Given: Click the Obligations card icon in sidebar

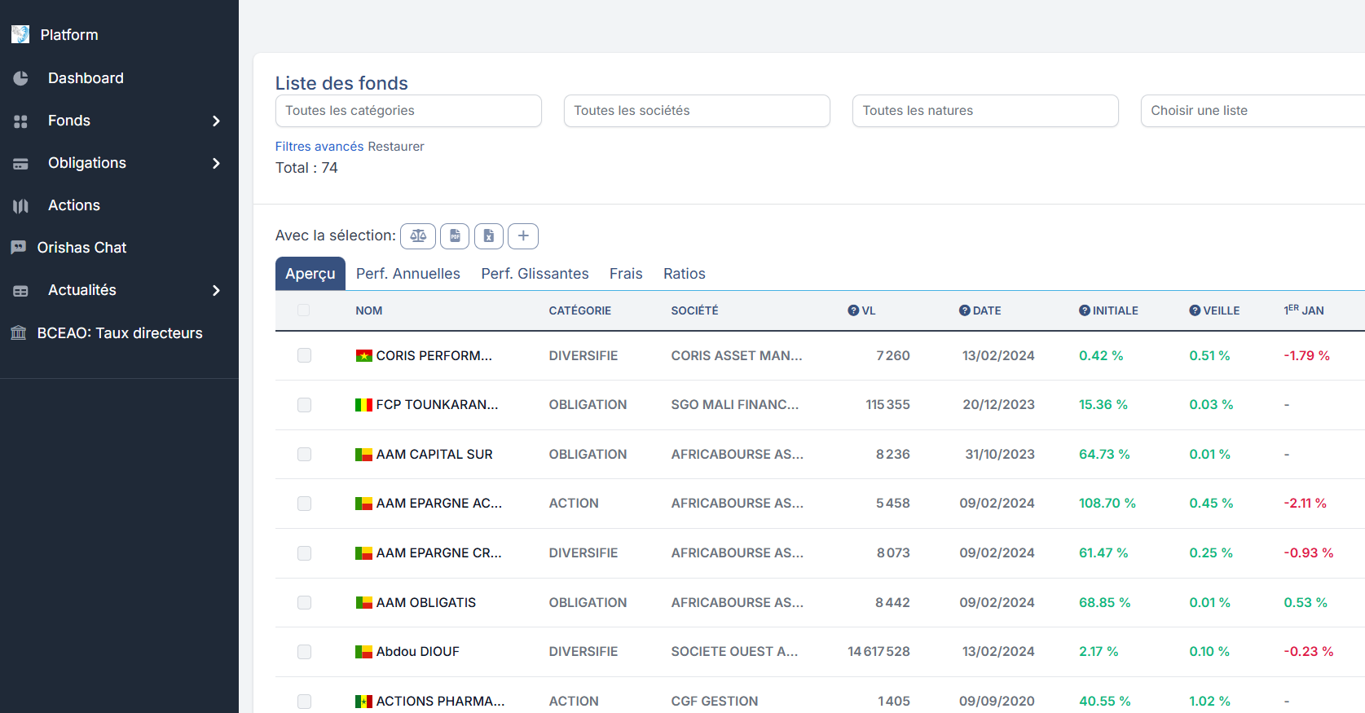Looking at the screenshot, I should tap(21, 164).
